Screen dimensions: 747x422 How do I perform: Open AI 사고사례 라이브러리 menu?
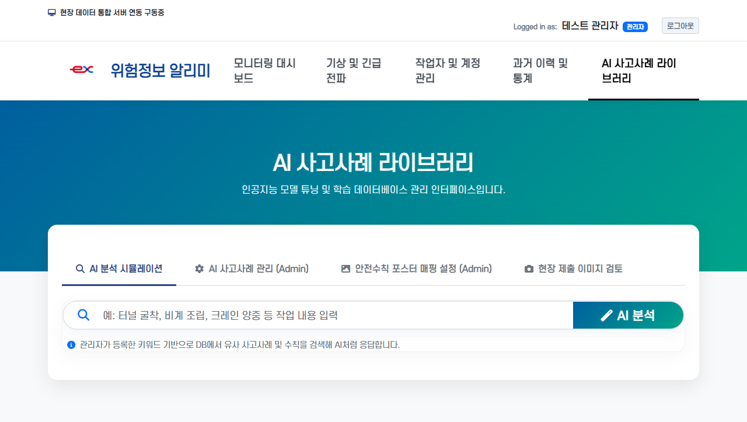pyautogui.click(x=644, y=71)
